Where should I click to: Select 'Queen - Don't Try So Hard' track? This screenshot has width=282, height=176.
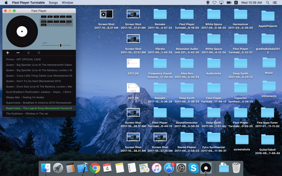tap(39, 81)
